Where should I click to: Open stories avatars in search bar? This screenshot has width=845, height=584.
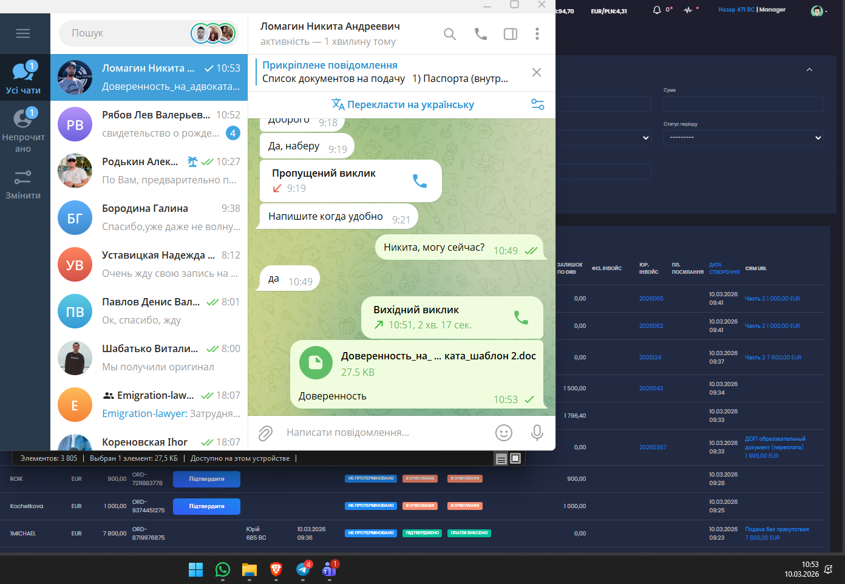click(x=213, y=33)
